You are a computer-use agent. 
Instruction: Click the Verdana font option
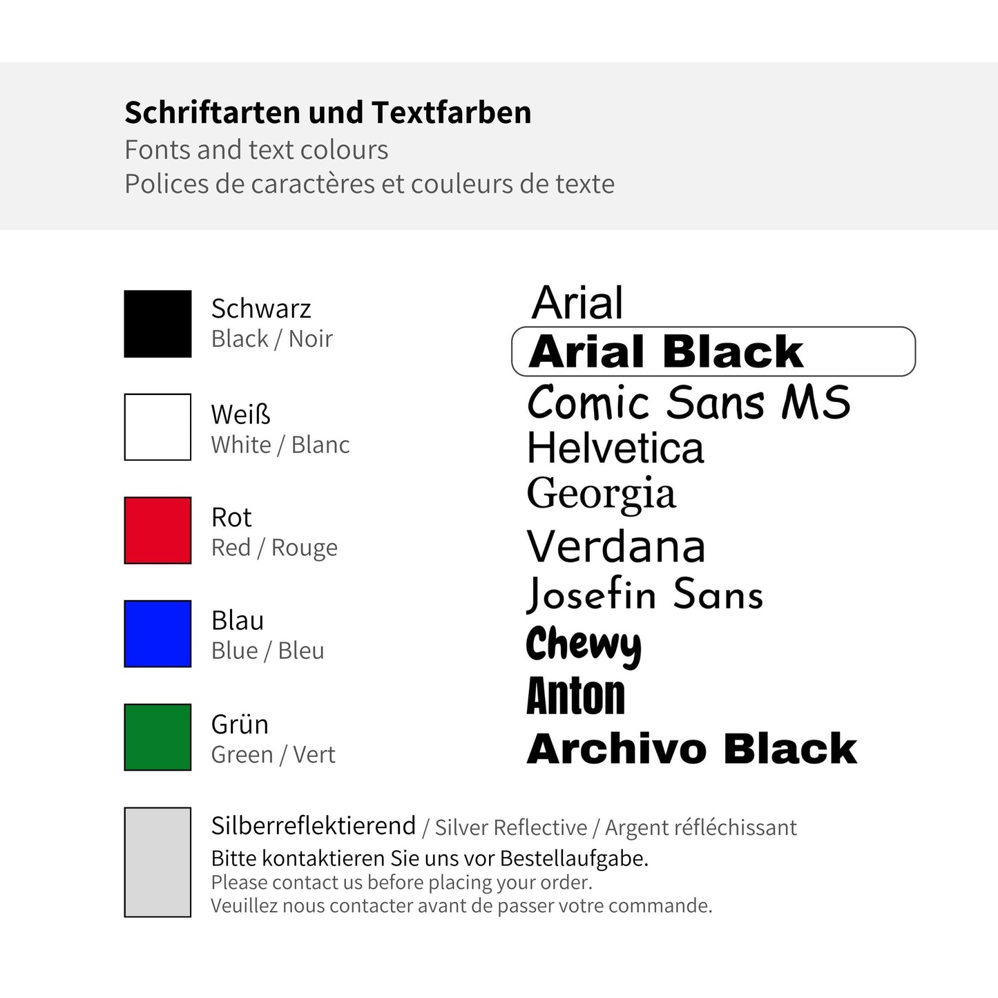pos(616,546)
